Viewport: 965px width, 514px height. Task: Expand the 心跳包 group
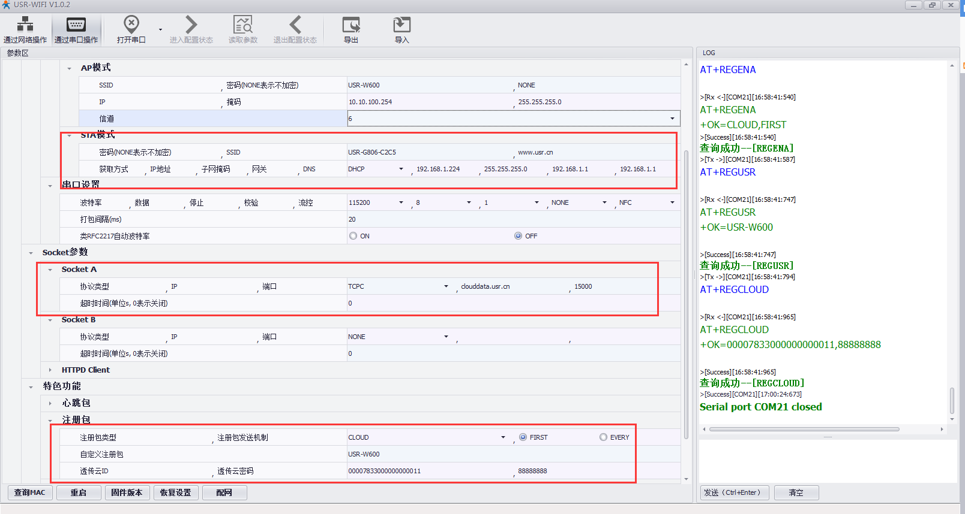pos(50,404)
